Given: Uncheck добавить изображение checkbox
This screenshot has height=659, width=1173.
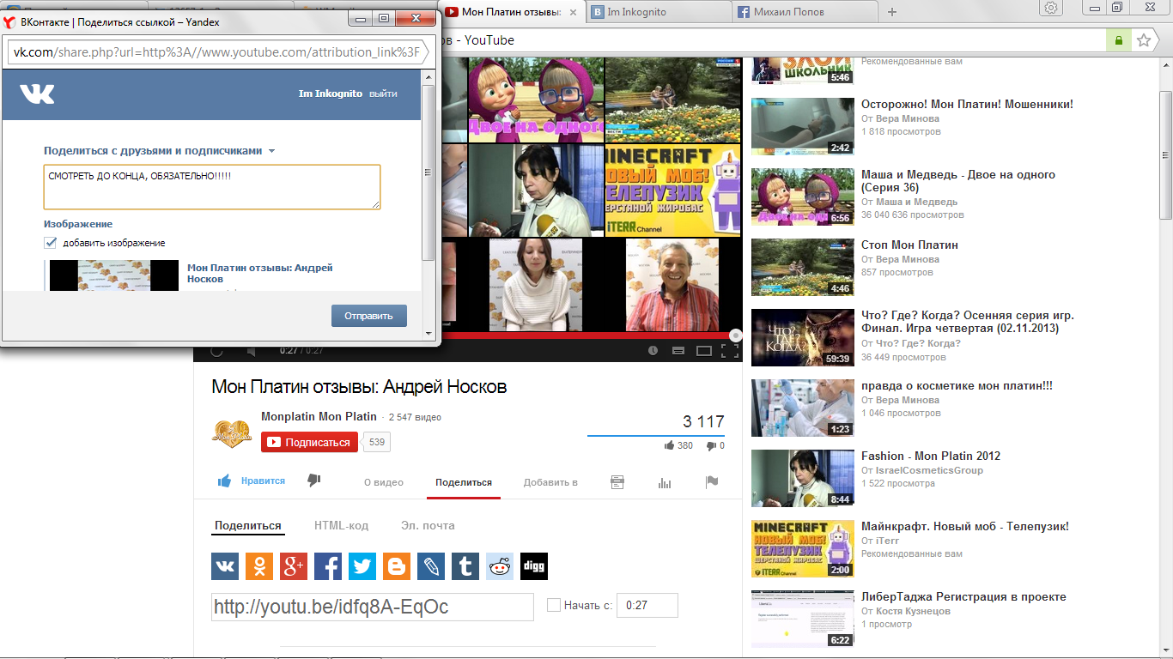Looking at the screenshot, I should (x=51, y=243).
